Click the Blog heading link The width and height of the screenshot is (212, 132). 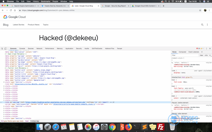[6, 25]
